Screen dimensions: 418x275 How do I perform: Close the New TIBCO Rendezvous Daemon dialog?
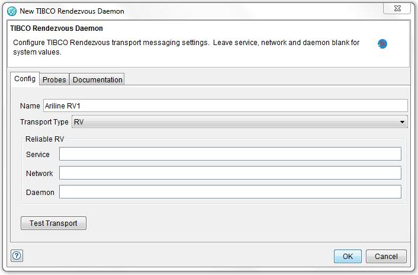point(405,8)
